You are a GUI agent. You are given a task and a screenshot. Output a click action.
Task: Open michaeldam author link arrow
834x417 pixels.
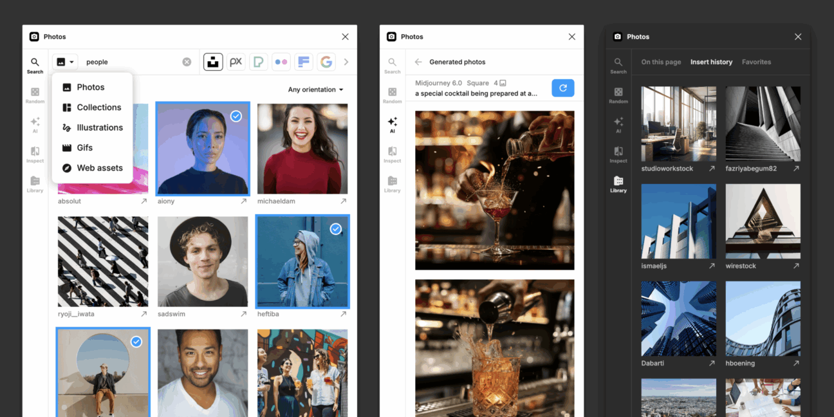click(x=344, y=201)
